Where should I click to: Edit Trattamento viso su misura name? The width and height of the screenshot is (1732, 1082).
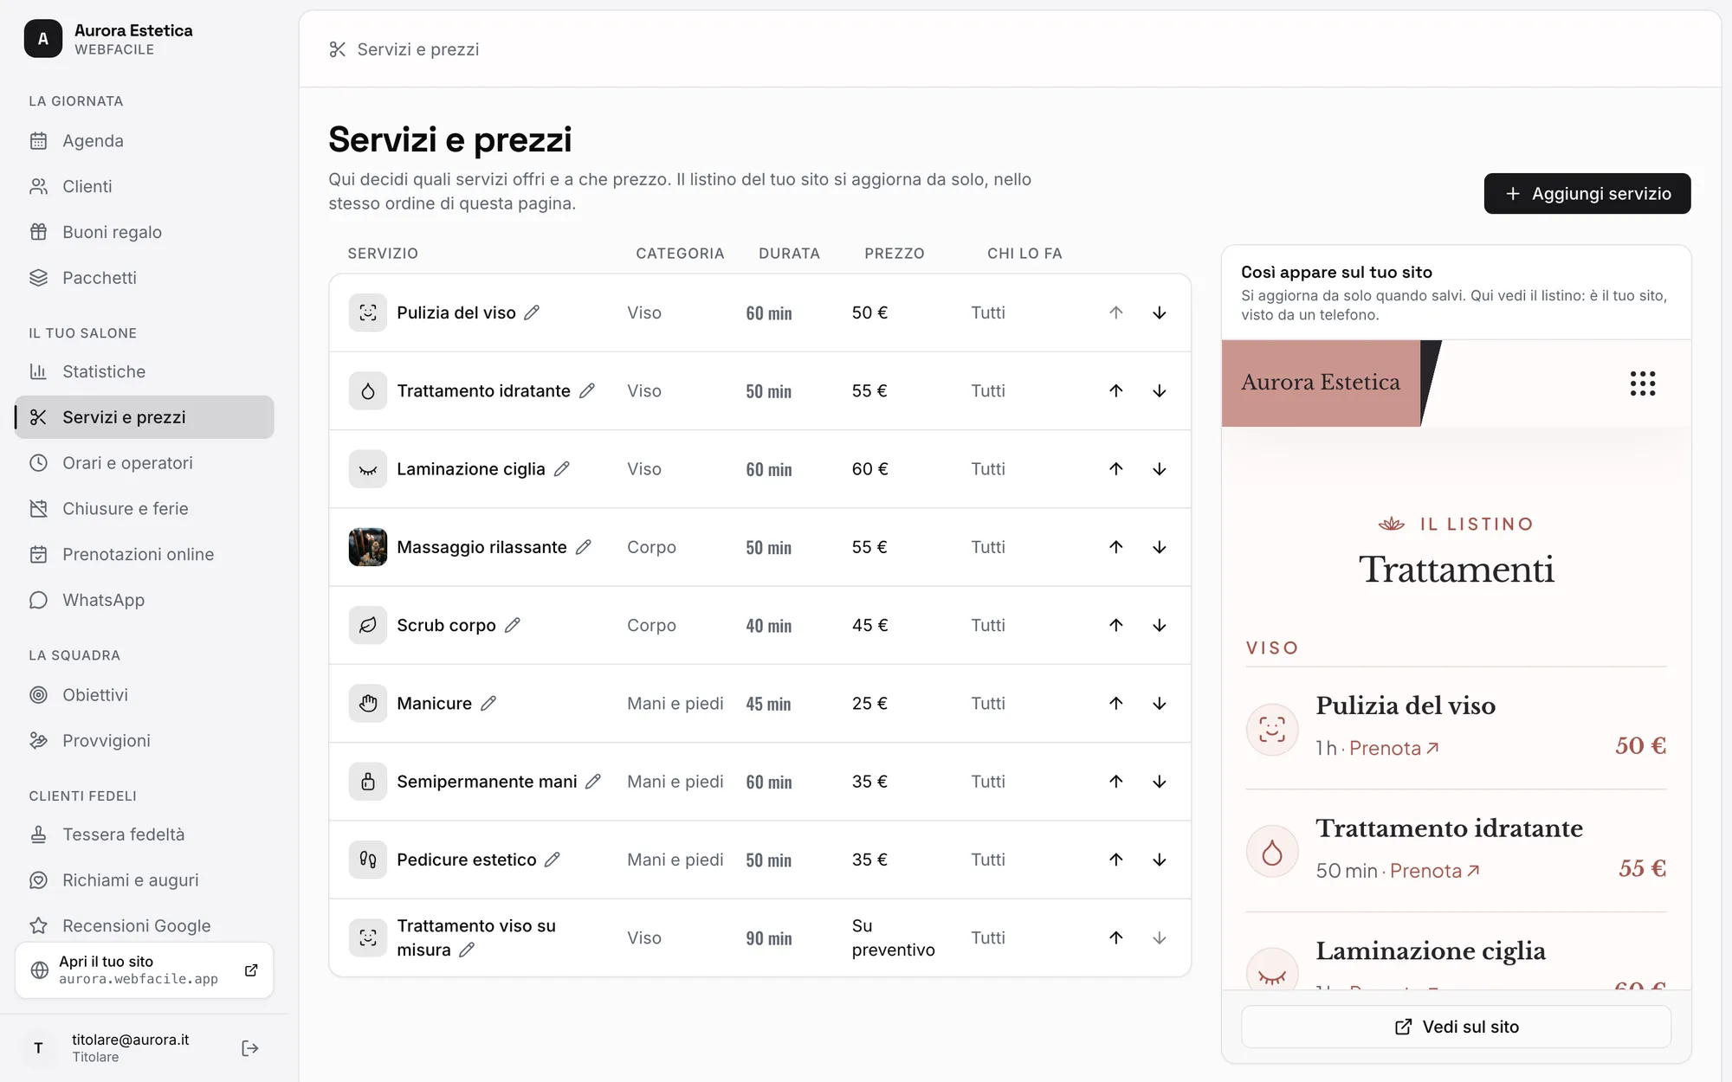point(467,950)
